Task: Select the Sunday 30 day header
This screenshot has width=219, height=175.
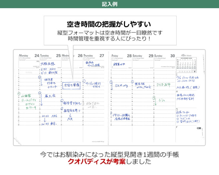Action: 164,55
